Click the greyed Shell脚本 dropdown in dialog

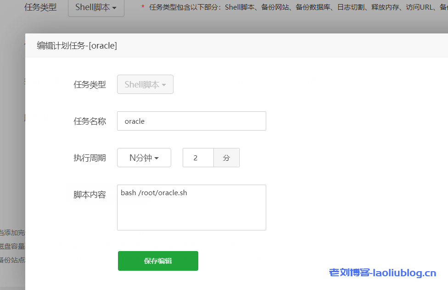point(145,84)
